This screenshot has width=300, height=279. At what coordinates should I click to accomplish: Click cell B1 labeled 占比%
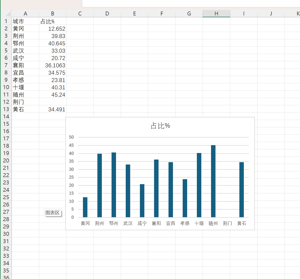52,21
